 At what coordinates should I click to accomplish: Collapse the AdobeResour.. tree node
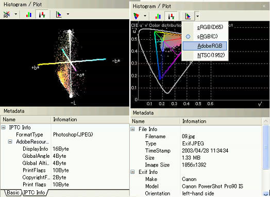click(10, 142)
